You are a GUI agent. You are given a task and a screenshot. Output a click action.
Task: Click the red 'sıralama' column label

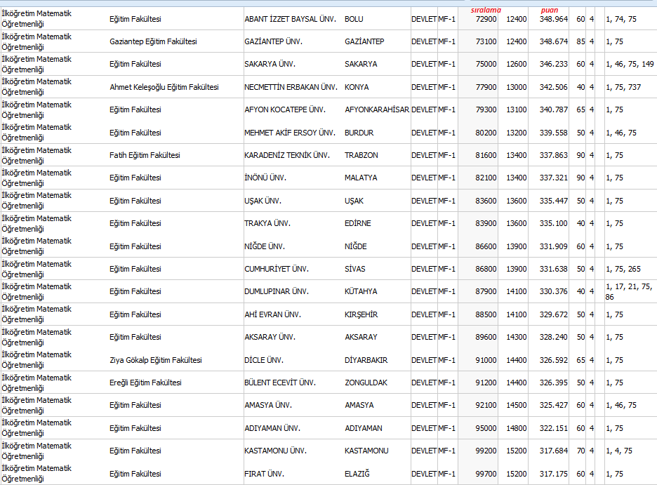tap(485, 10)
